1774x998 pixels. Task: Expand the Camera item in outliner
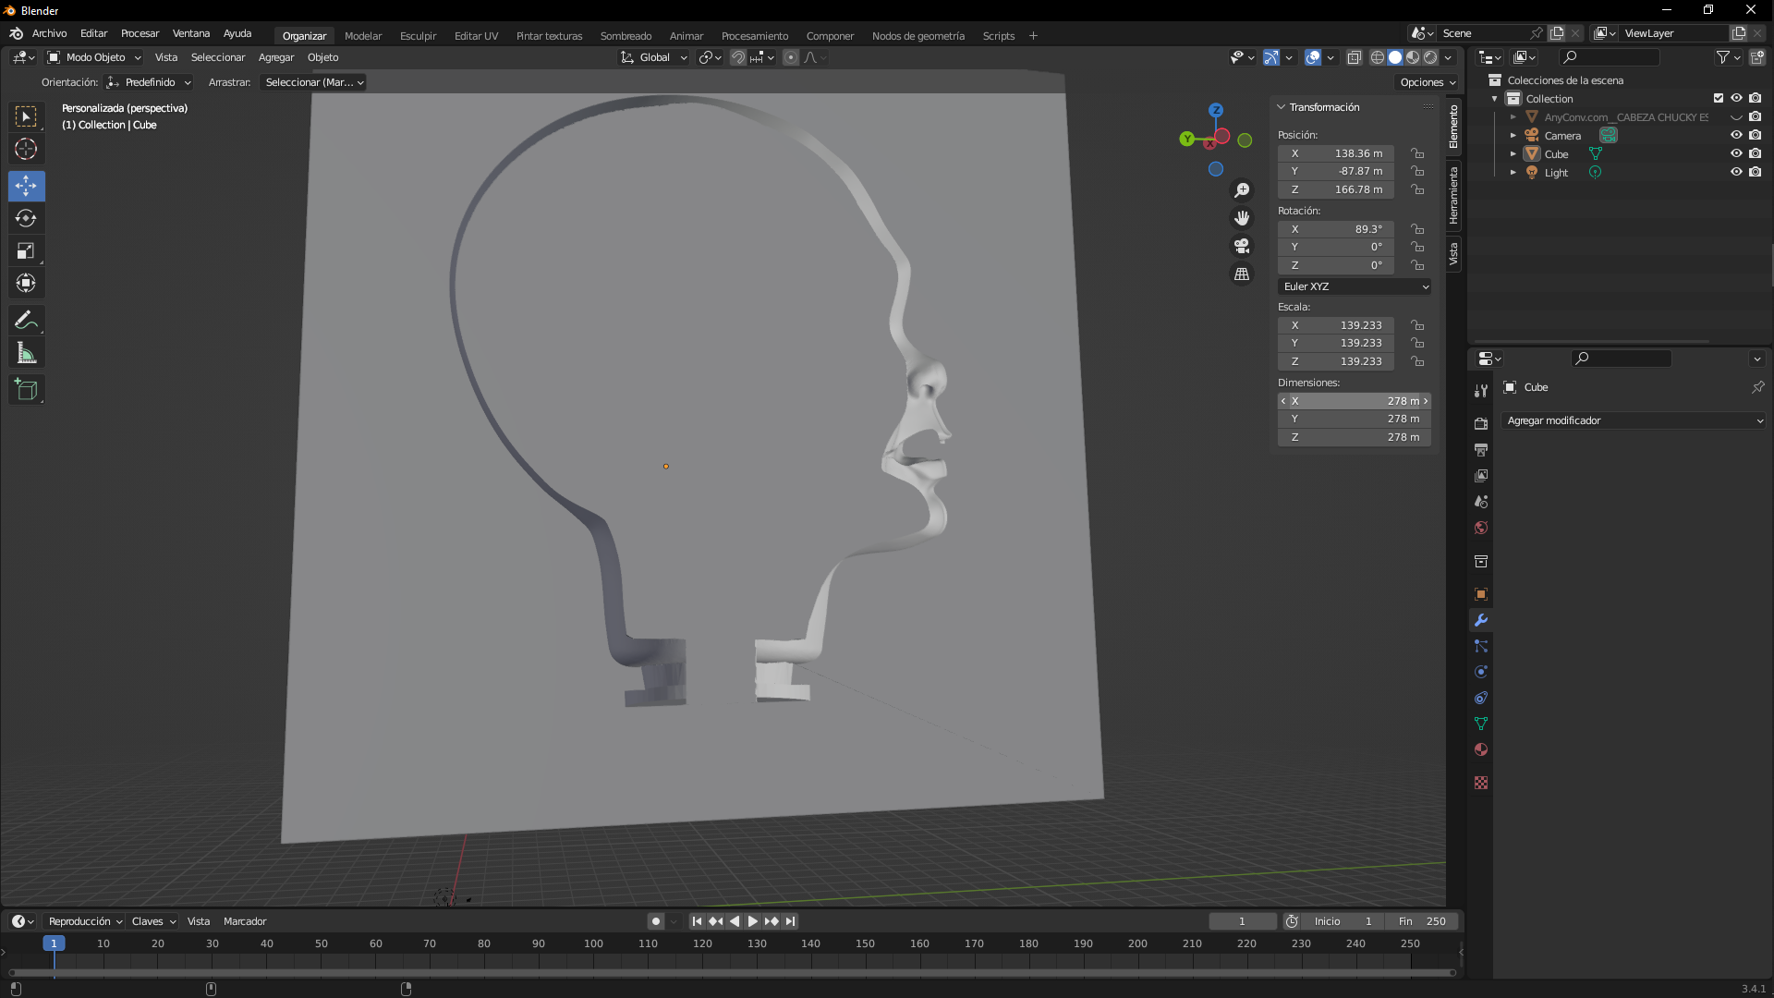[x=1513, y=136]
